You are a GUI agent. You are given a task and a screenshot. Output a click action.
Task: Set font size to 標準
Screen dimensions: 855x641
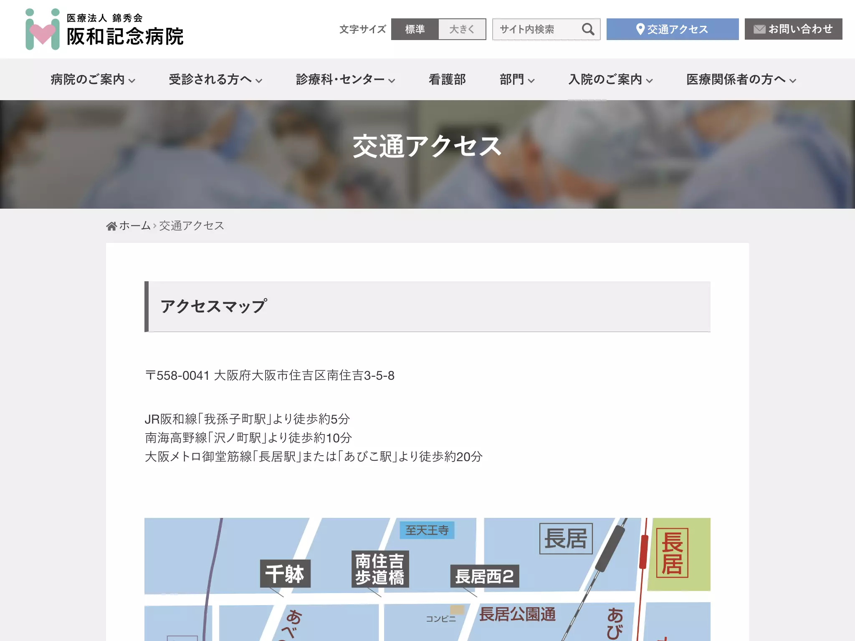(x=415, y=29)
